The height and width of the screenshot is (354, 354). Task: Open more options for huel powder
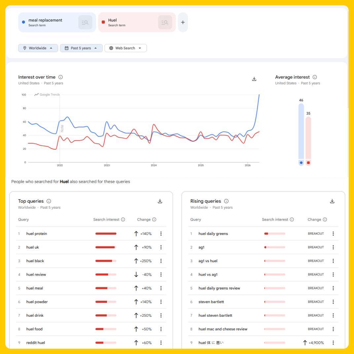[161, 302]
